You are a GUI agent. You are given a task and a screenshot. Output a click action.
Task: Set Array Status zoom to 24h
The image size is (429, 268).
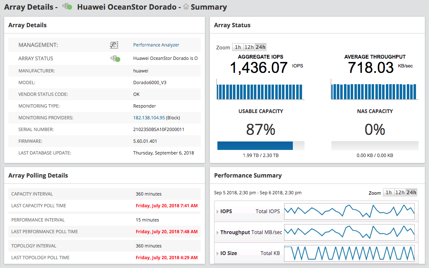(261, 47)
